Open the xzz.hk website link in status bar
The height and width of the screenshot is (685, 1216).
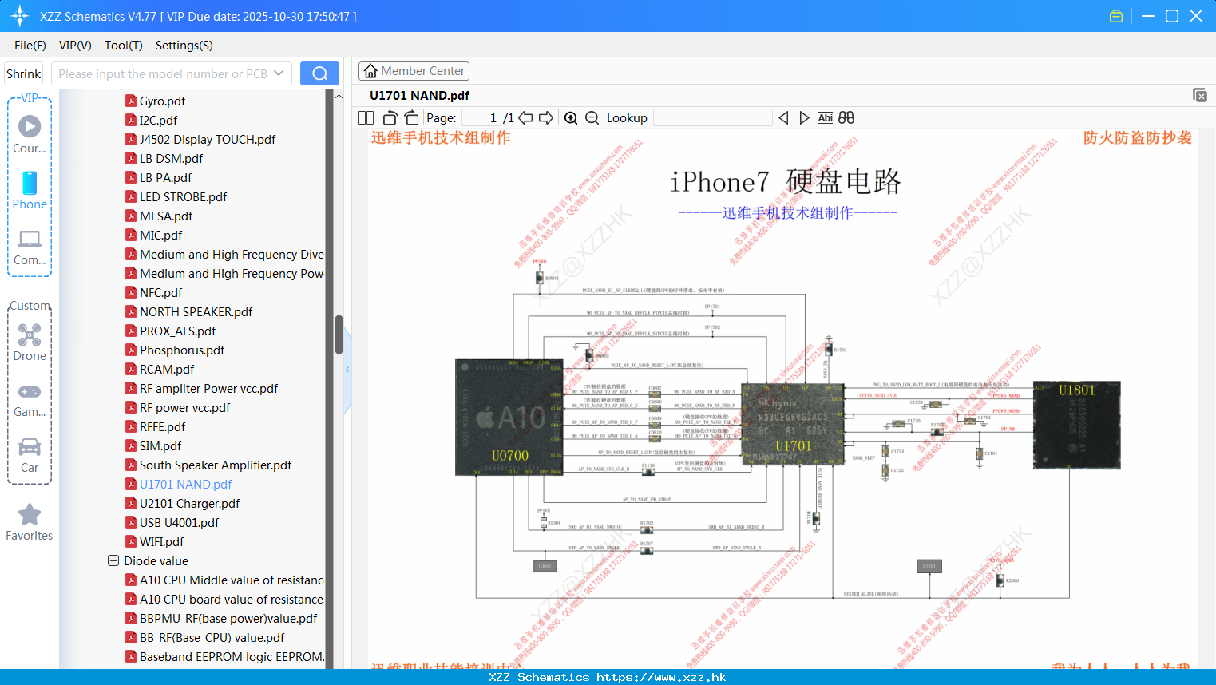661,677
